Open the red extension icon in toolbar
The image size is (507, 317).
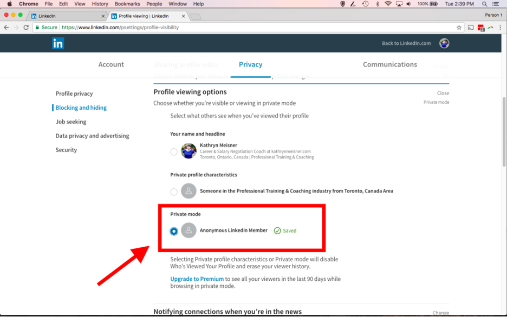[x=481, y=28]
